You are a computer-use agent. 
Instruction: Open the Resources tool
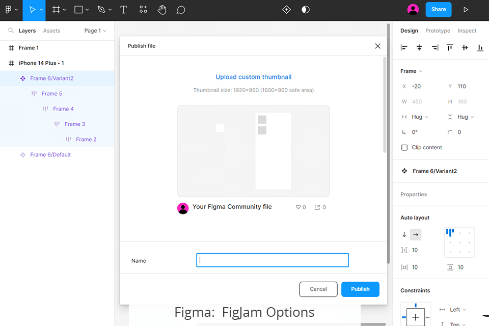pyautogui.click(x=143, y=10)
